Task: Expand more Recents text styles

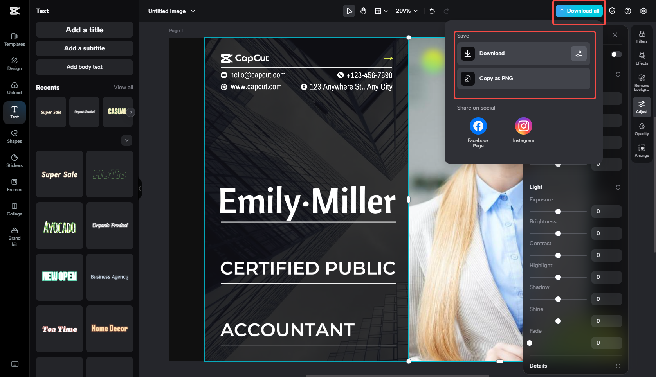Action: tap(126, 140)
